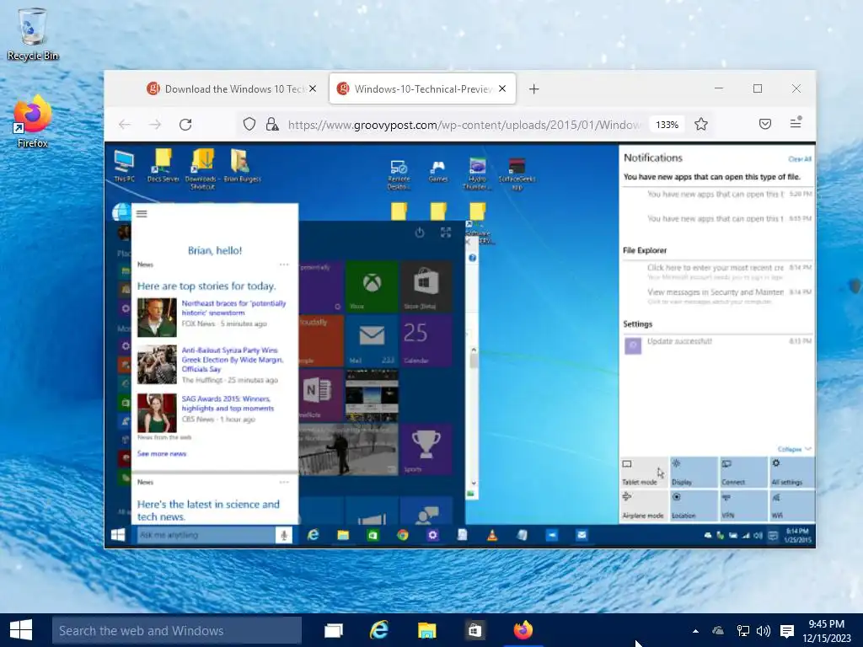
Task: Click the pictured Mail tile
Action: (x=372, y=340)
